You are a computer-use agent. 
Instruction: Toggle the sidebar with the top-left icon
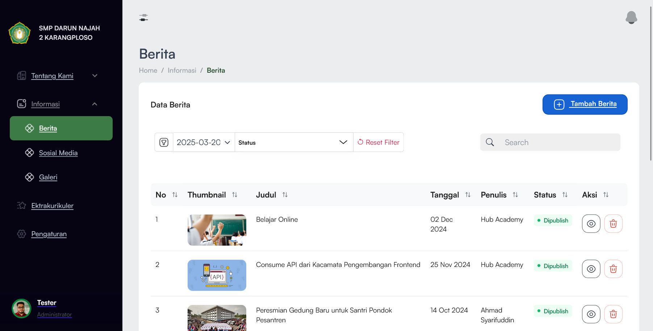(143, 17)
